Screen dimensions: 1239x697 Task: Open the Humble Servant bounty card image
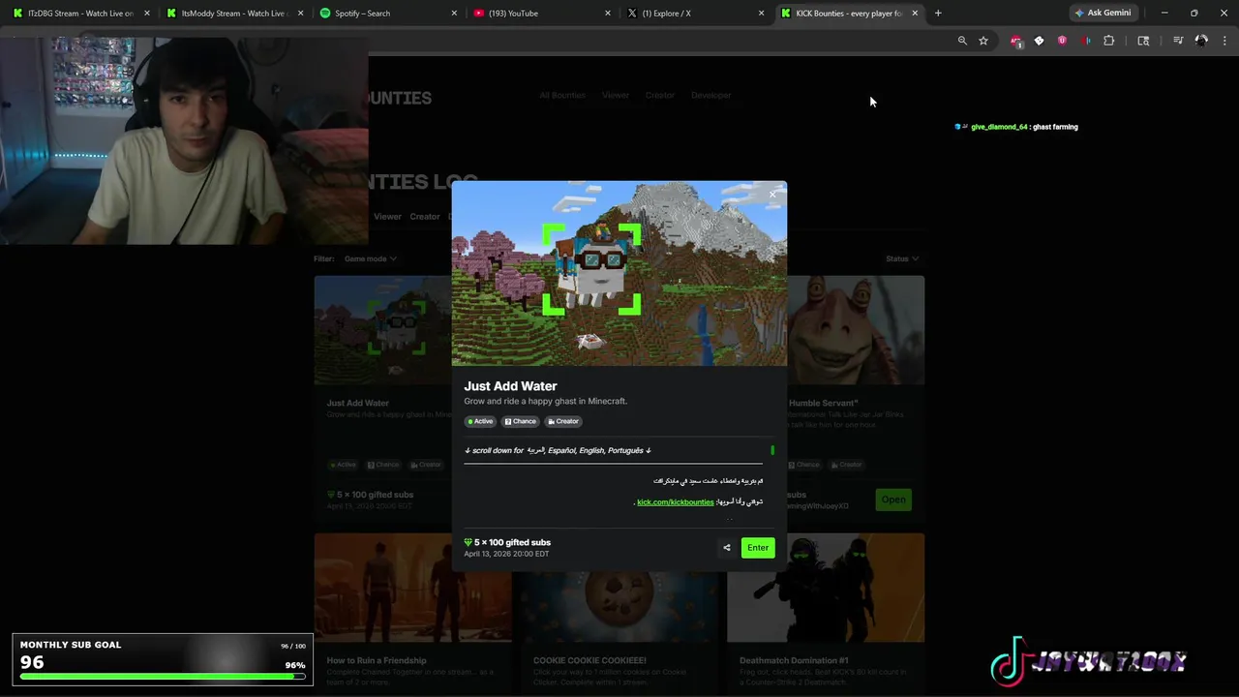click(856, 330)
